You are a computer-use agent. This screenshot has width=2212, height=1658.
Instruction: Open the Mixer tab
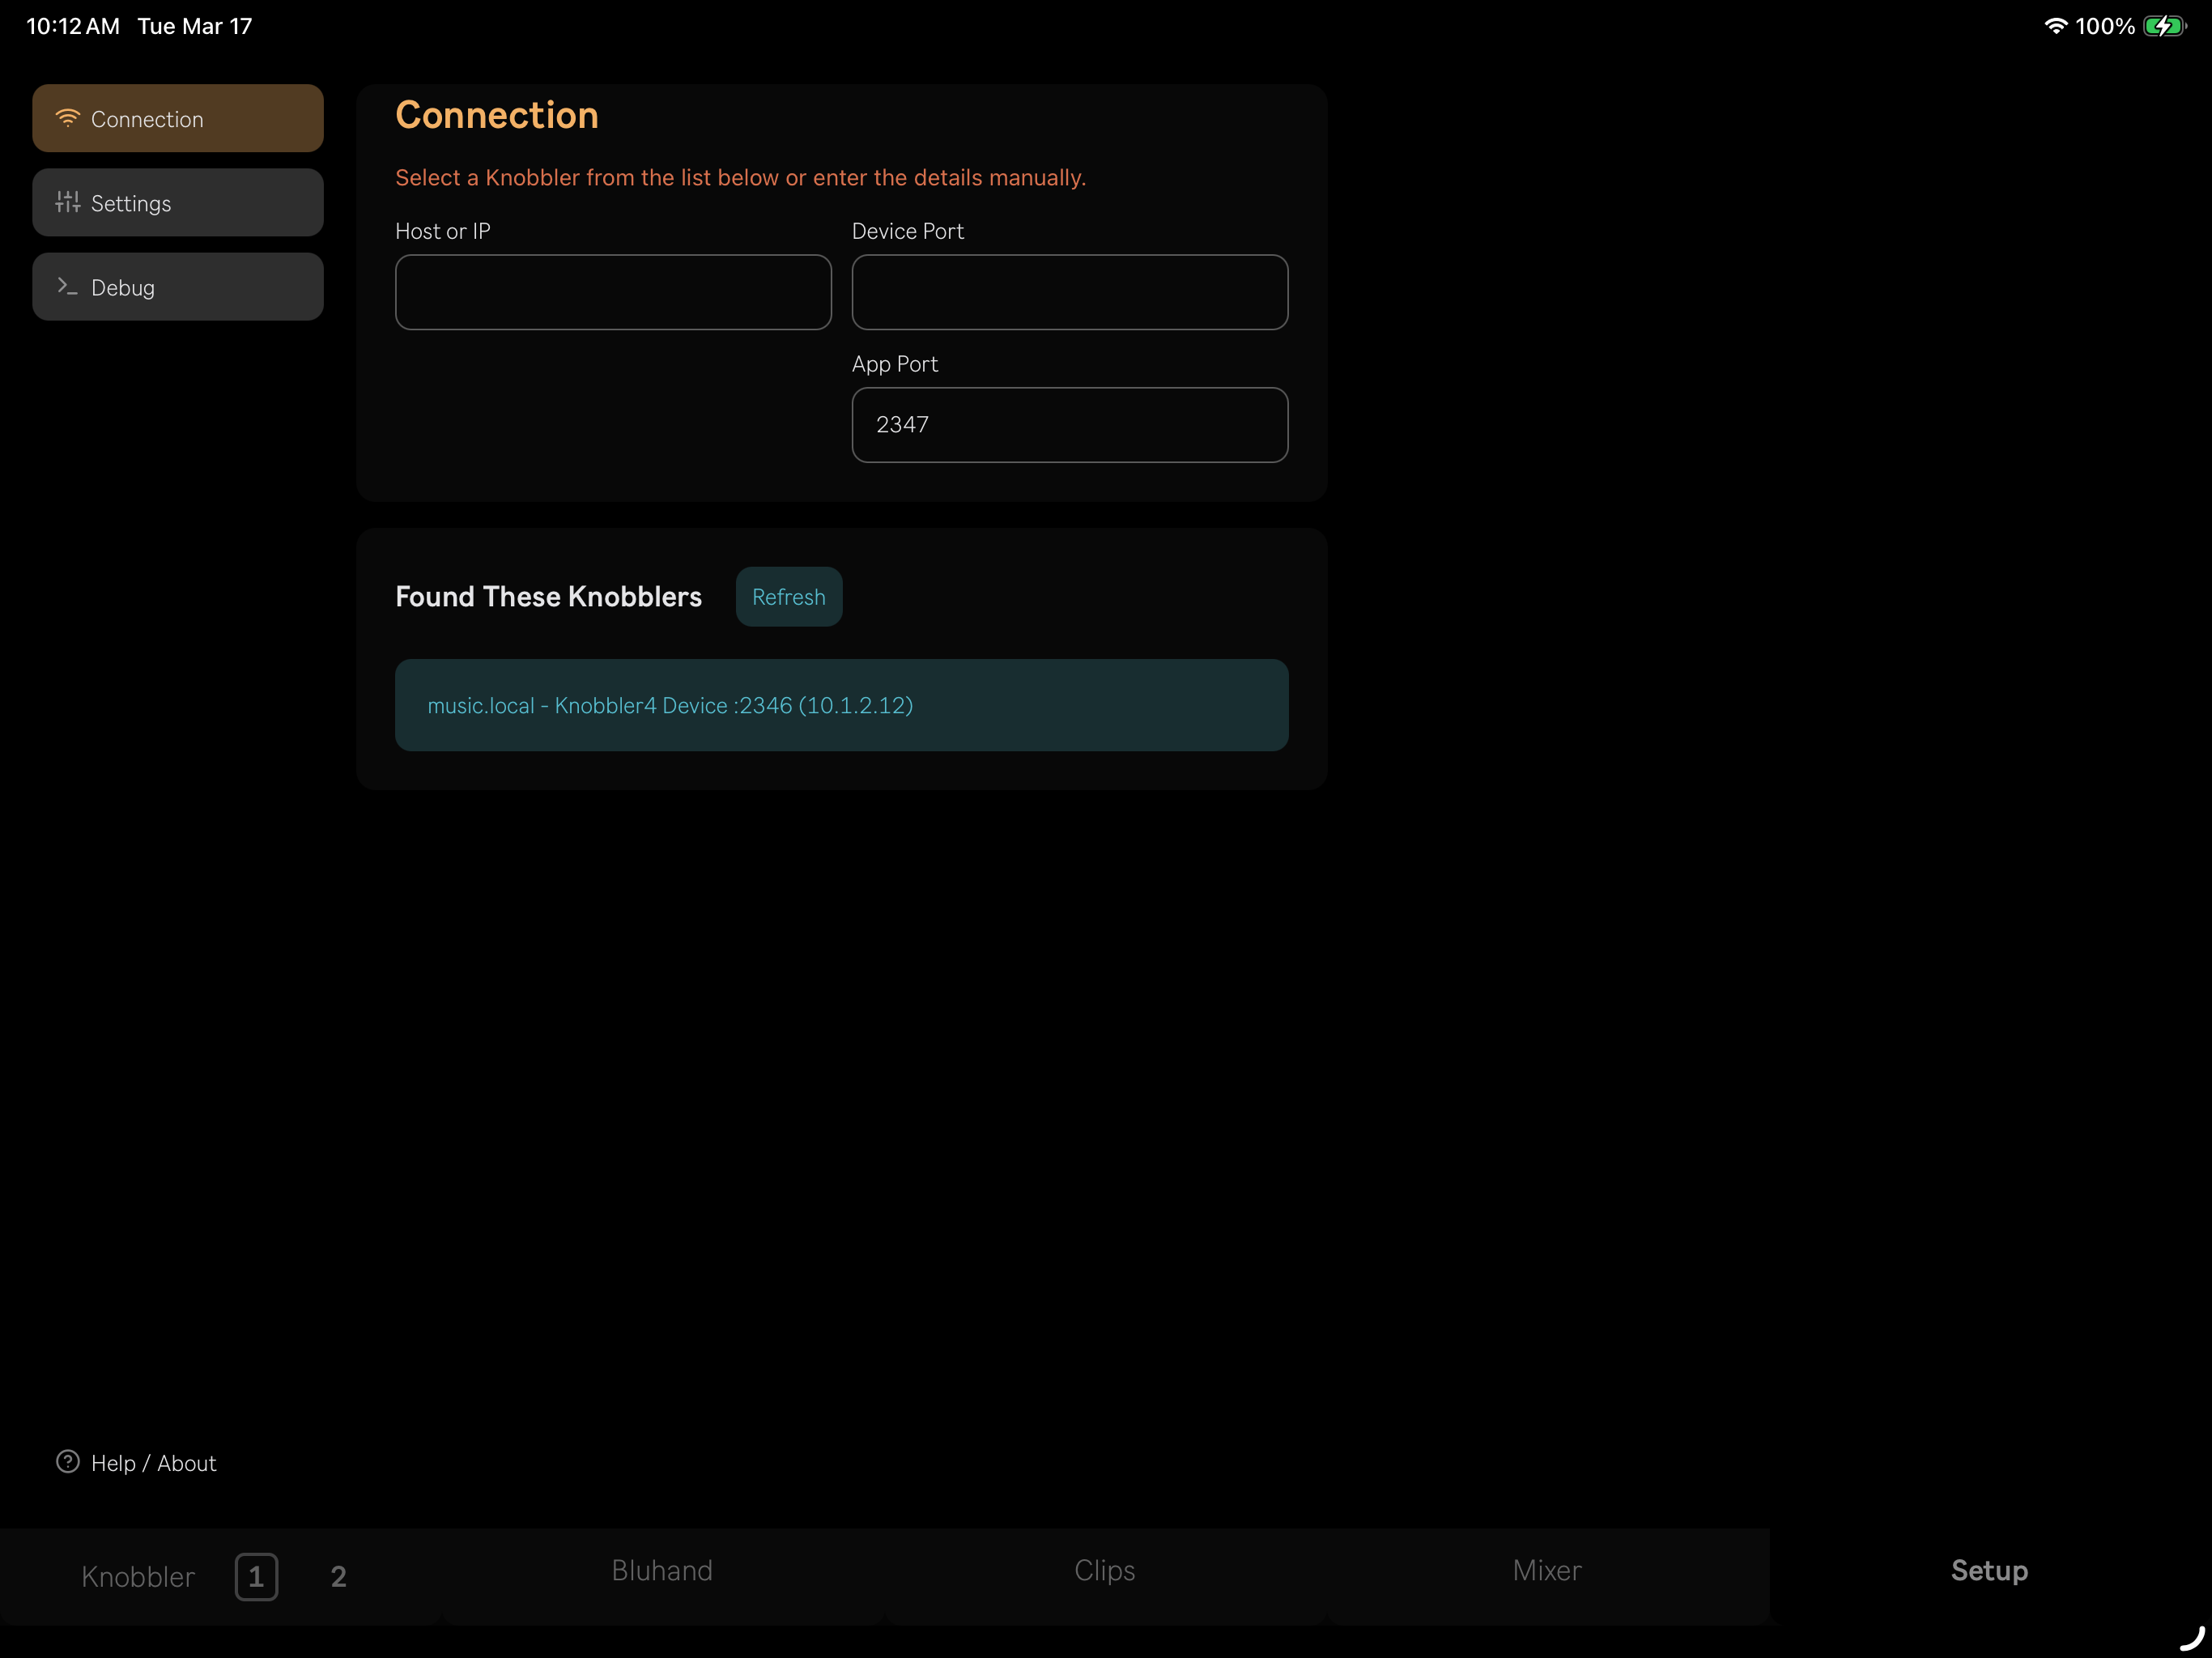(1546, 1570)
